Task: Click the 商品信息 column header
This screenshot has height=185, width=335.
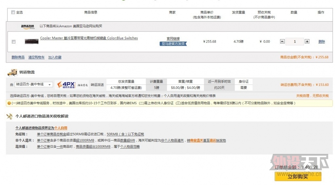Action: pyautogui.click(x=91, y=12)
